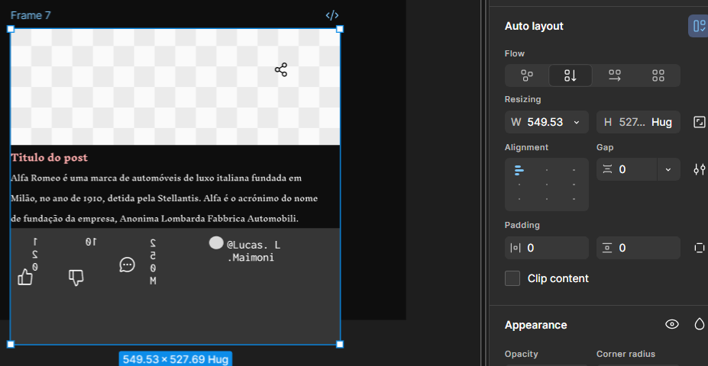708x366 pixels.
Task: Click the share icon on the image placeholder
Action: tap(281, 70)
